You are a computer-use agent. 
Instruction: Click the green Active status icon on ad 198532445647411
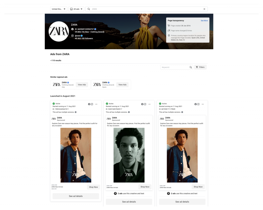tap(54, 104)
